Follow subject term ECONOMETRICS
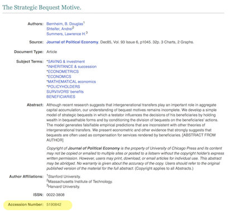The height and width of the screenshot is (211, 230). coord(63,71)
